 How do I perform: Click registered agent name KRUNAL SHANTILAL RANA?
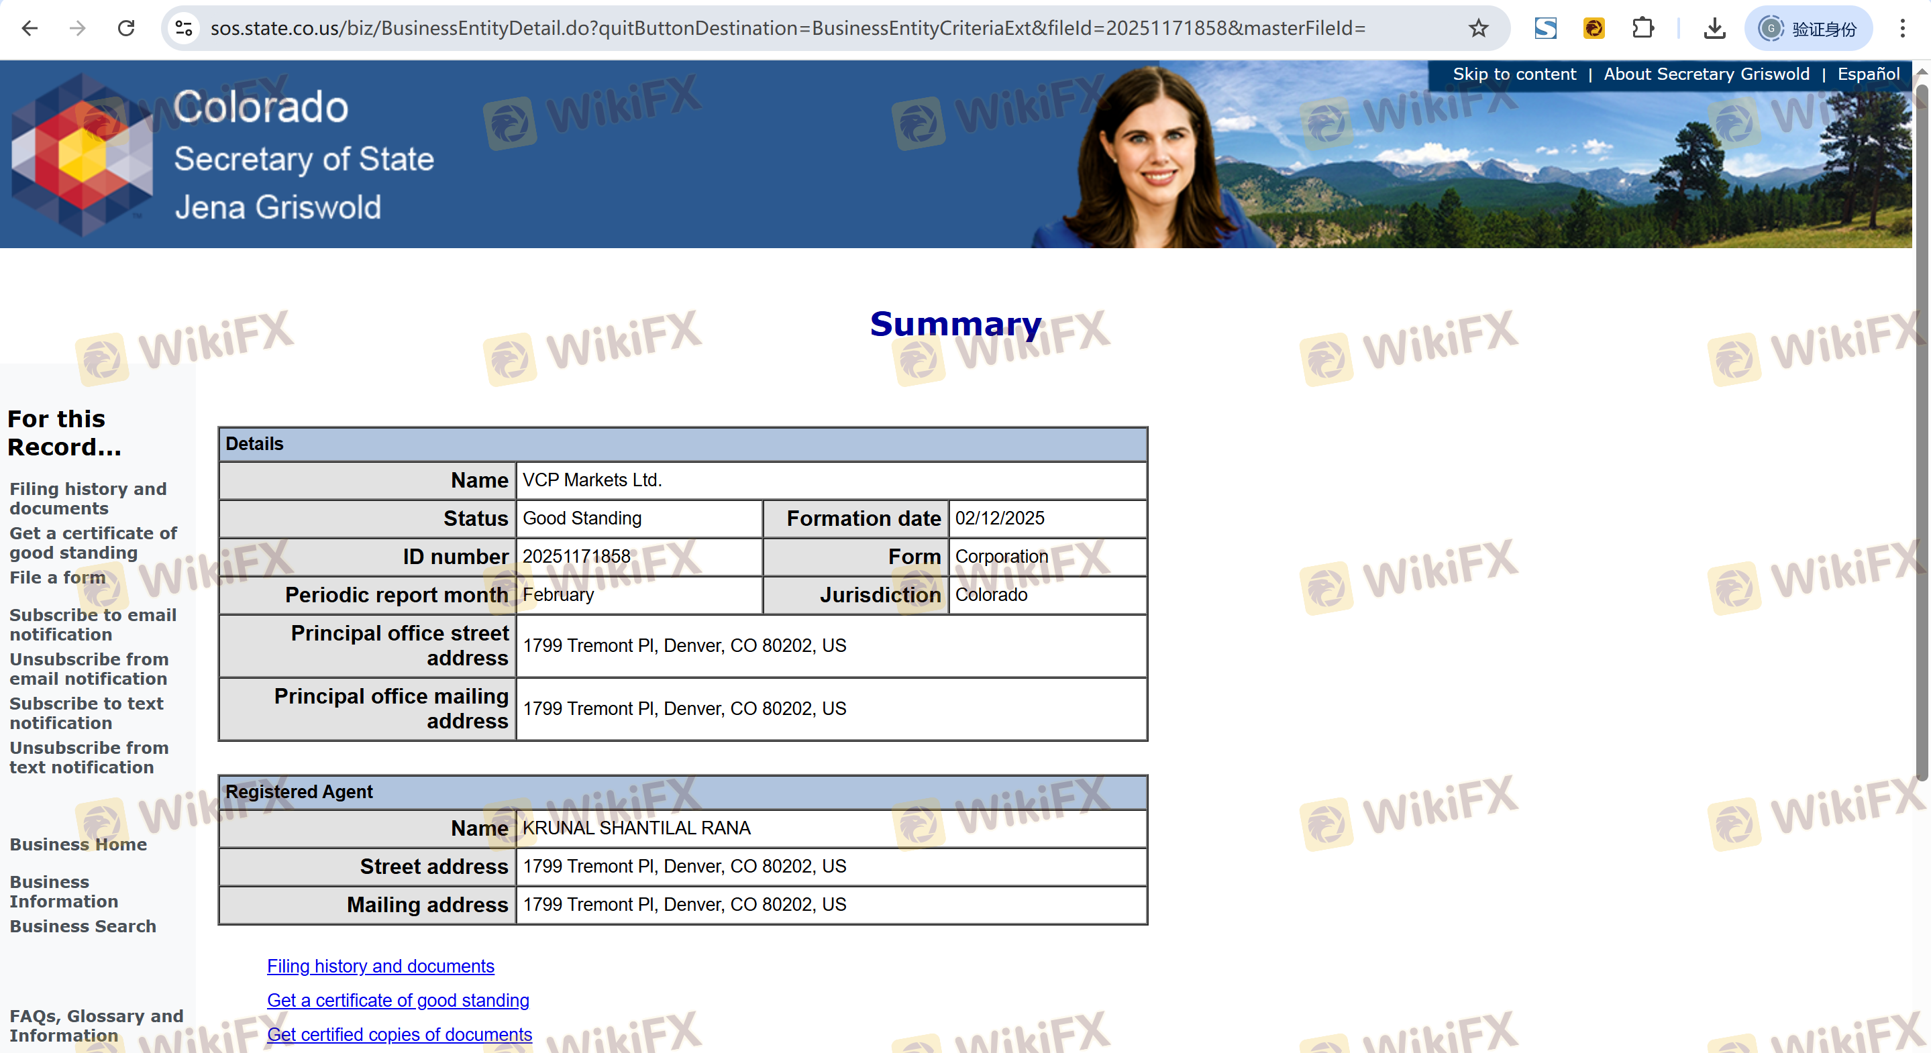637,828
